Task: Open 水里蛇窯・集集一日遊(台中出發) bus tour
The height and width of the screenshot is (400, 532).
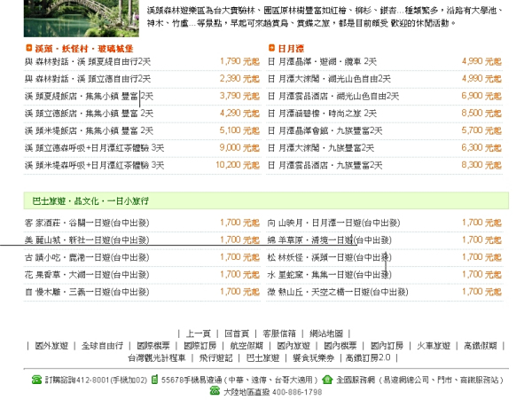Action: tap(330, 275)
